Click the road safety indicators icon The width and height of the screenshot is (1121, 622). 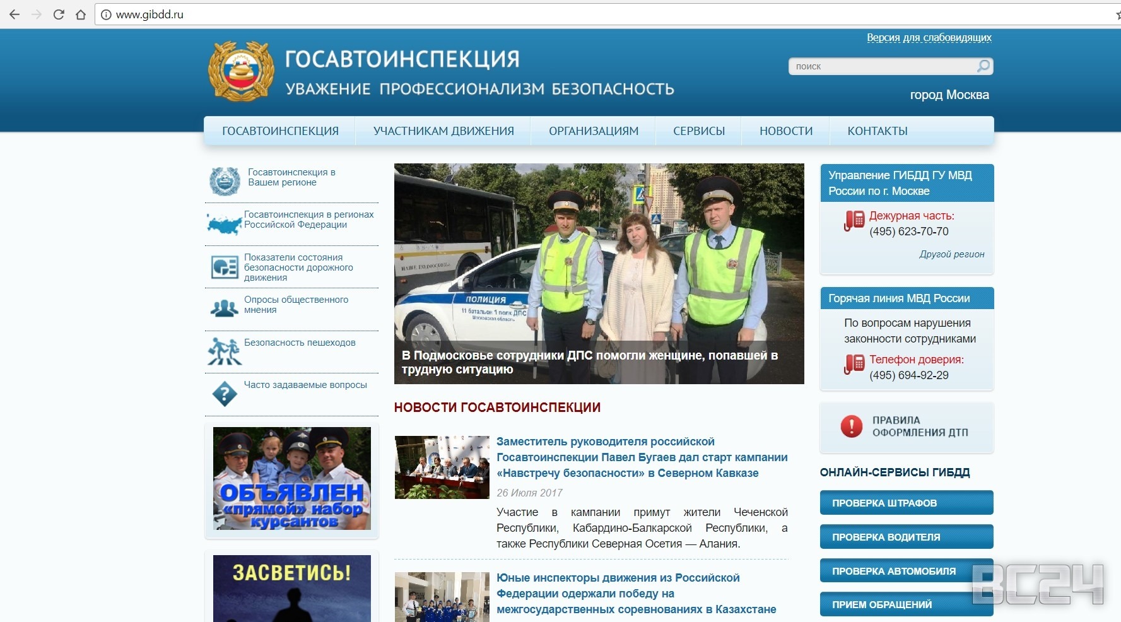224,267
